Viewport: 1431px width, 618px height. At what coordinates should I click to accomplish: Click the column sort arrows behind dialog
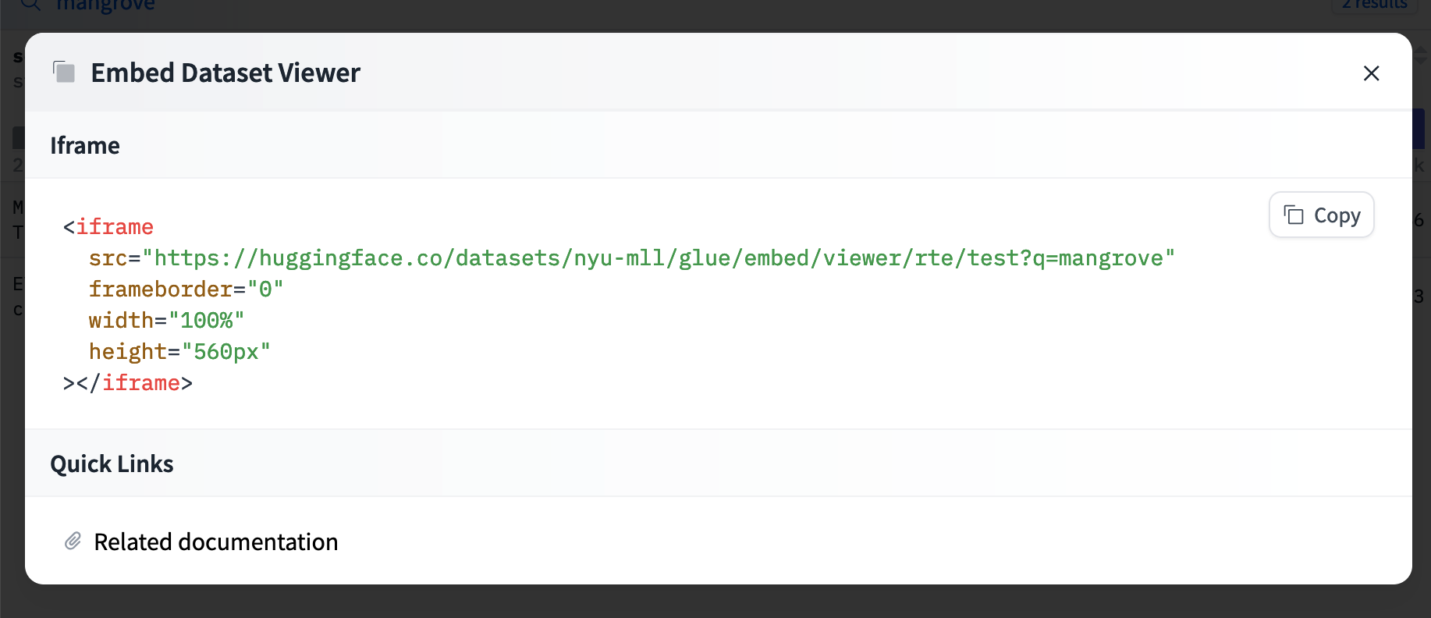click(1421, 55)
